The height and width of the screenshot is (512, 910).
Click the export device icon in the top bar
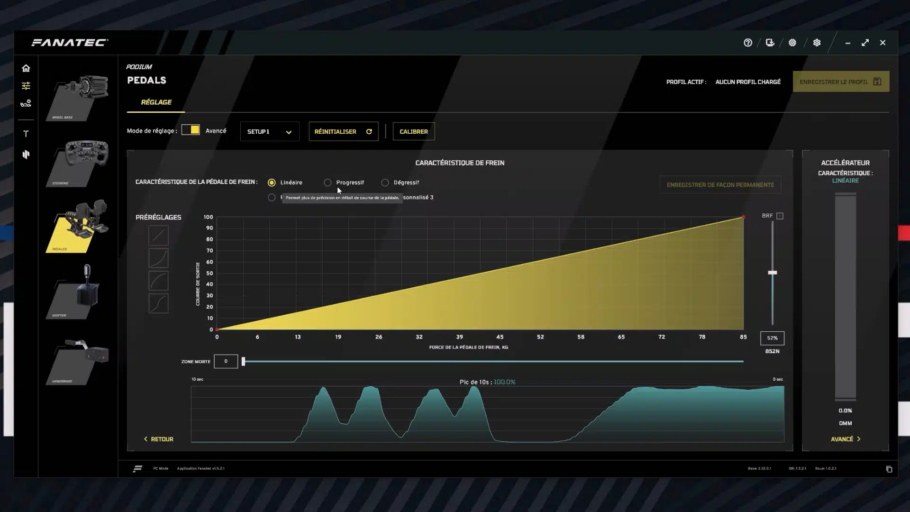click(x=770, y=43)
